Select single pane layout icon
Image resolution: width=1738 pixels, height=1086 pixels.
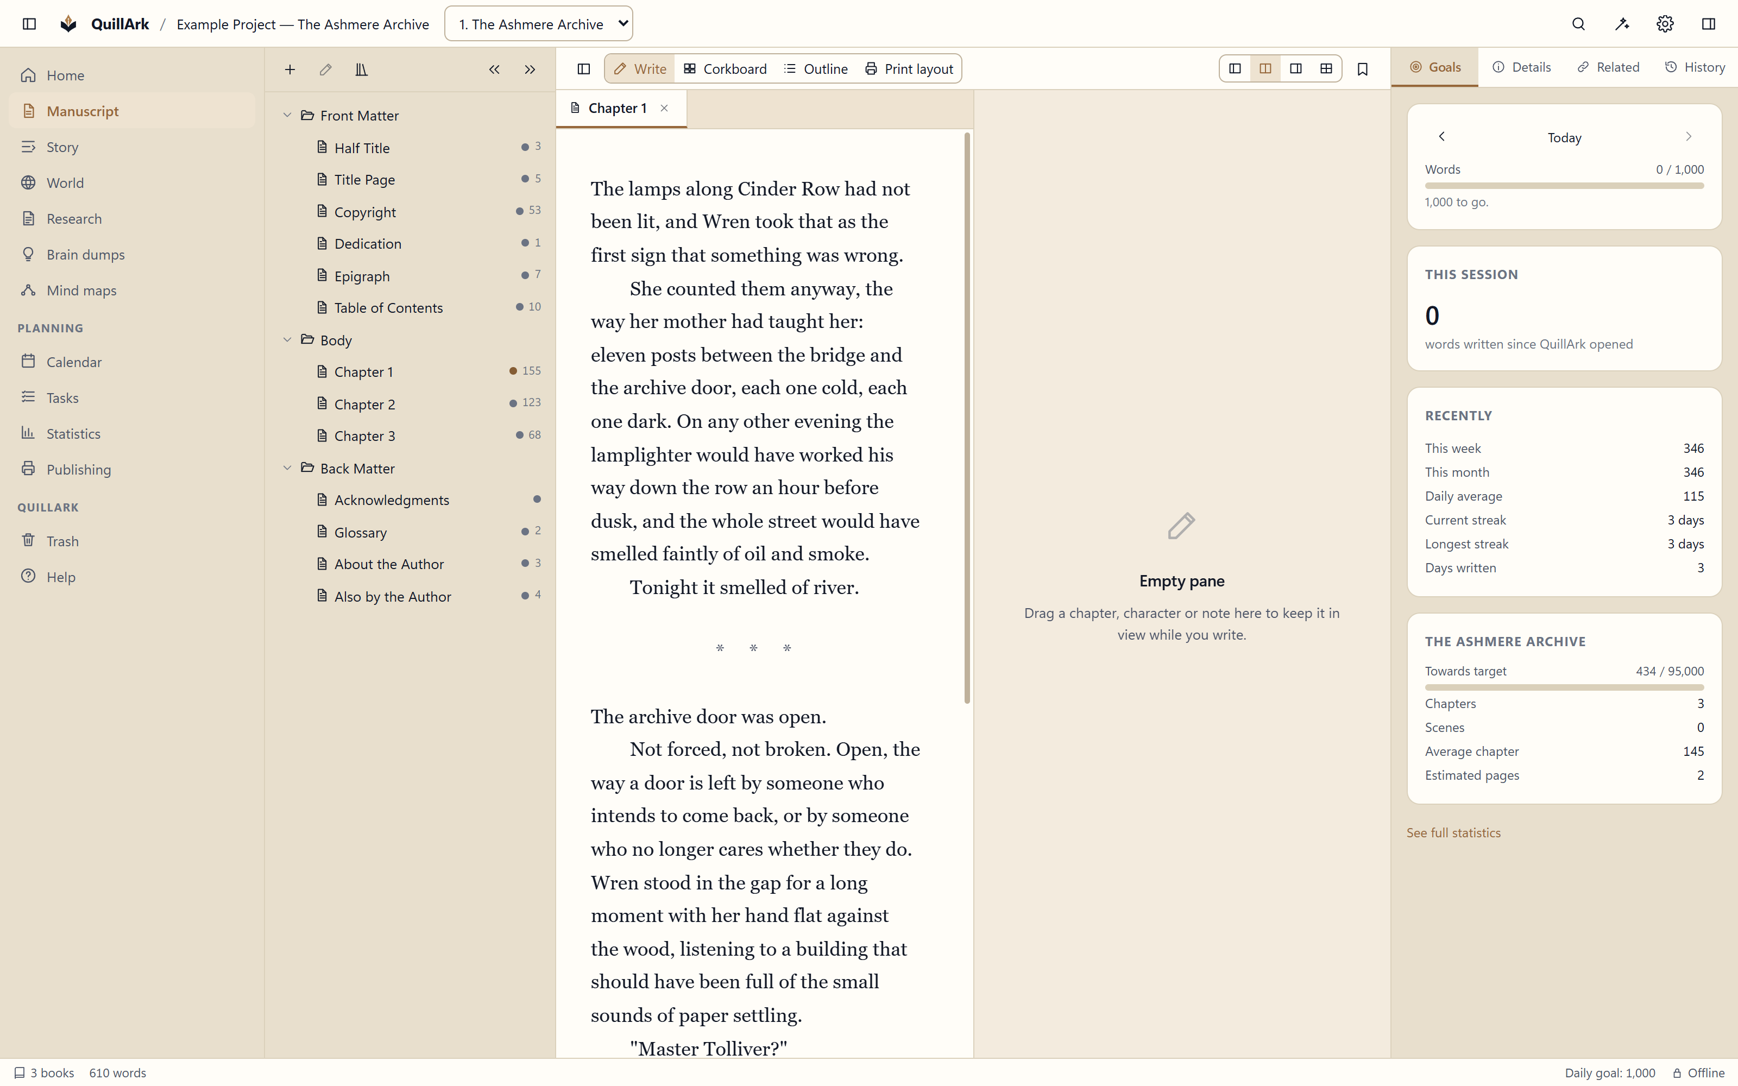tap(1235, 68)
